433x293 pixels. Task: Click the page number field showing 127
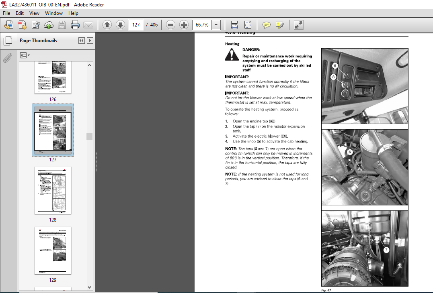[136, 25]
